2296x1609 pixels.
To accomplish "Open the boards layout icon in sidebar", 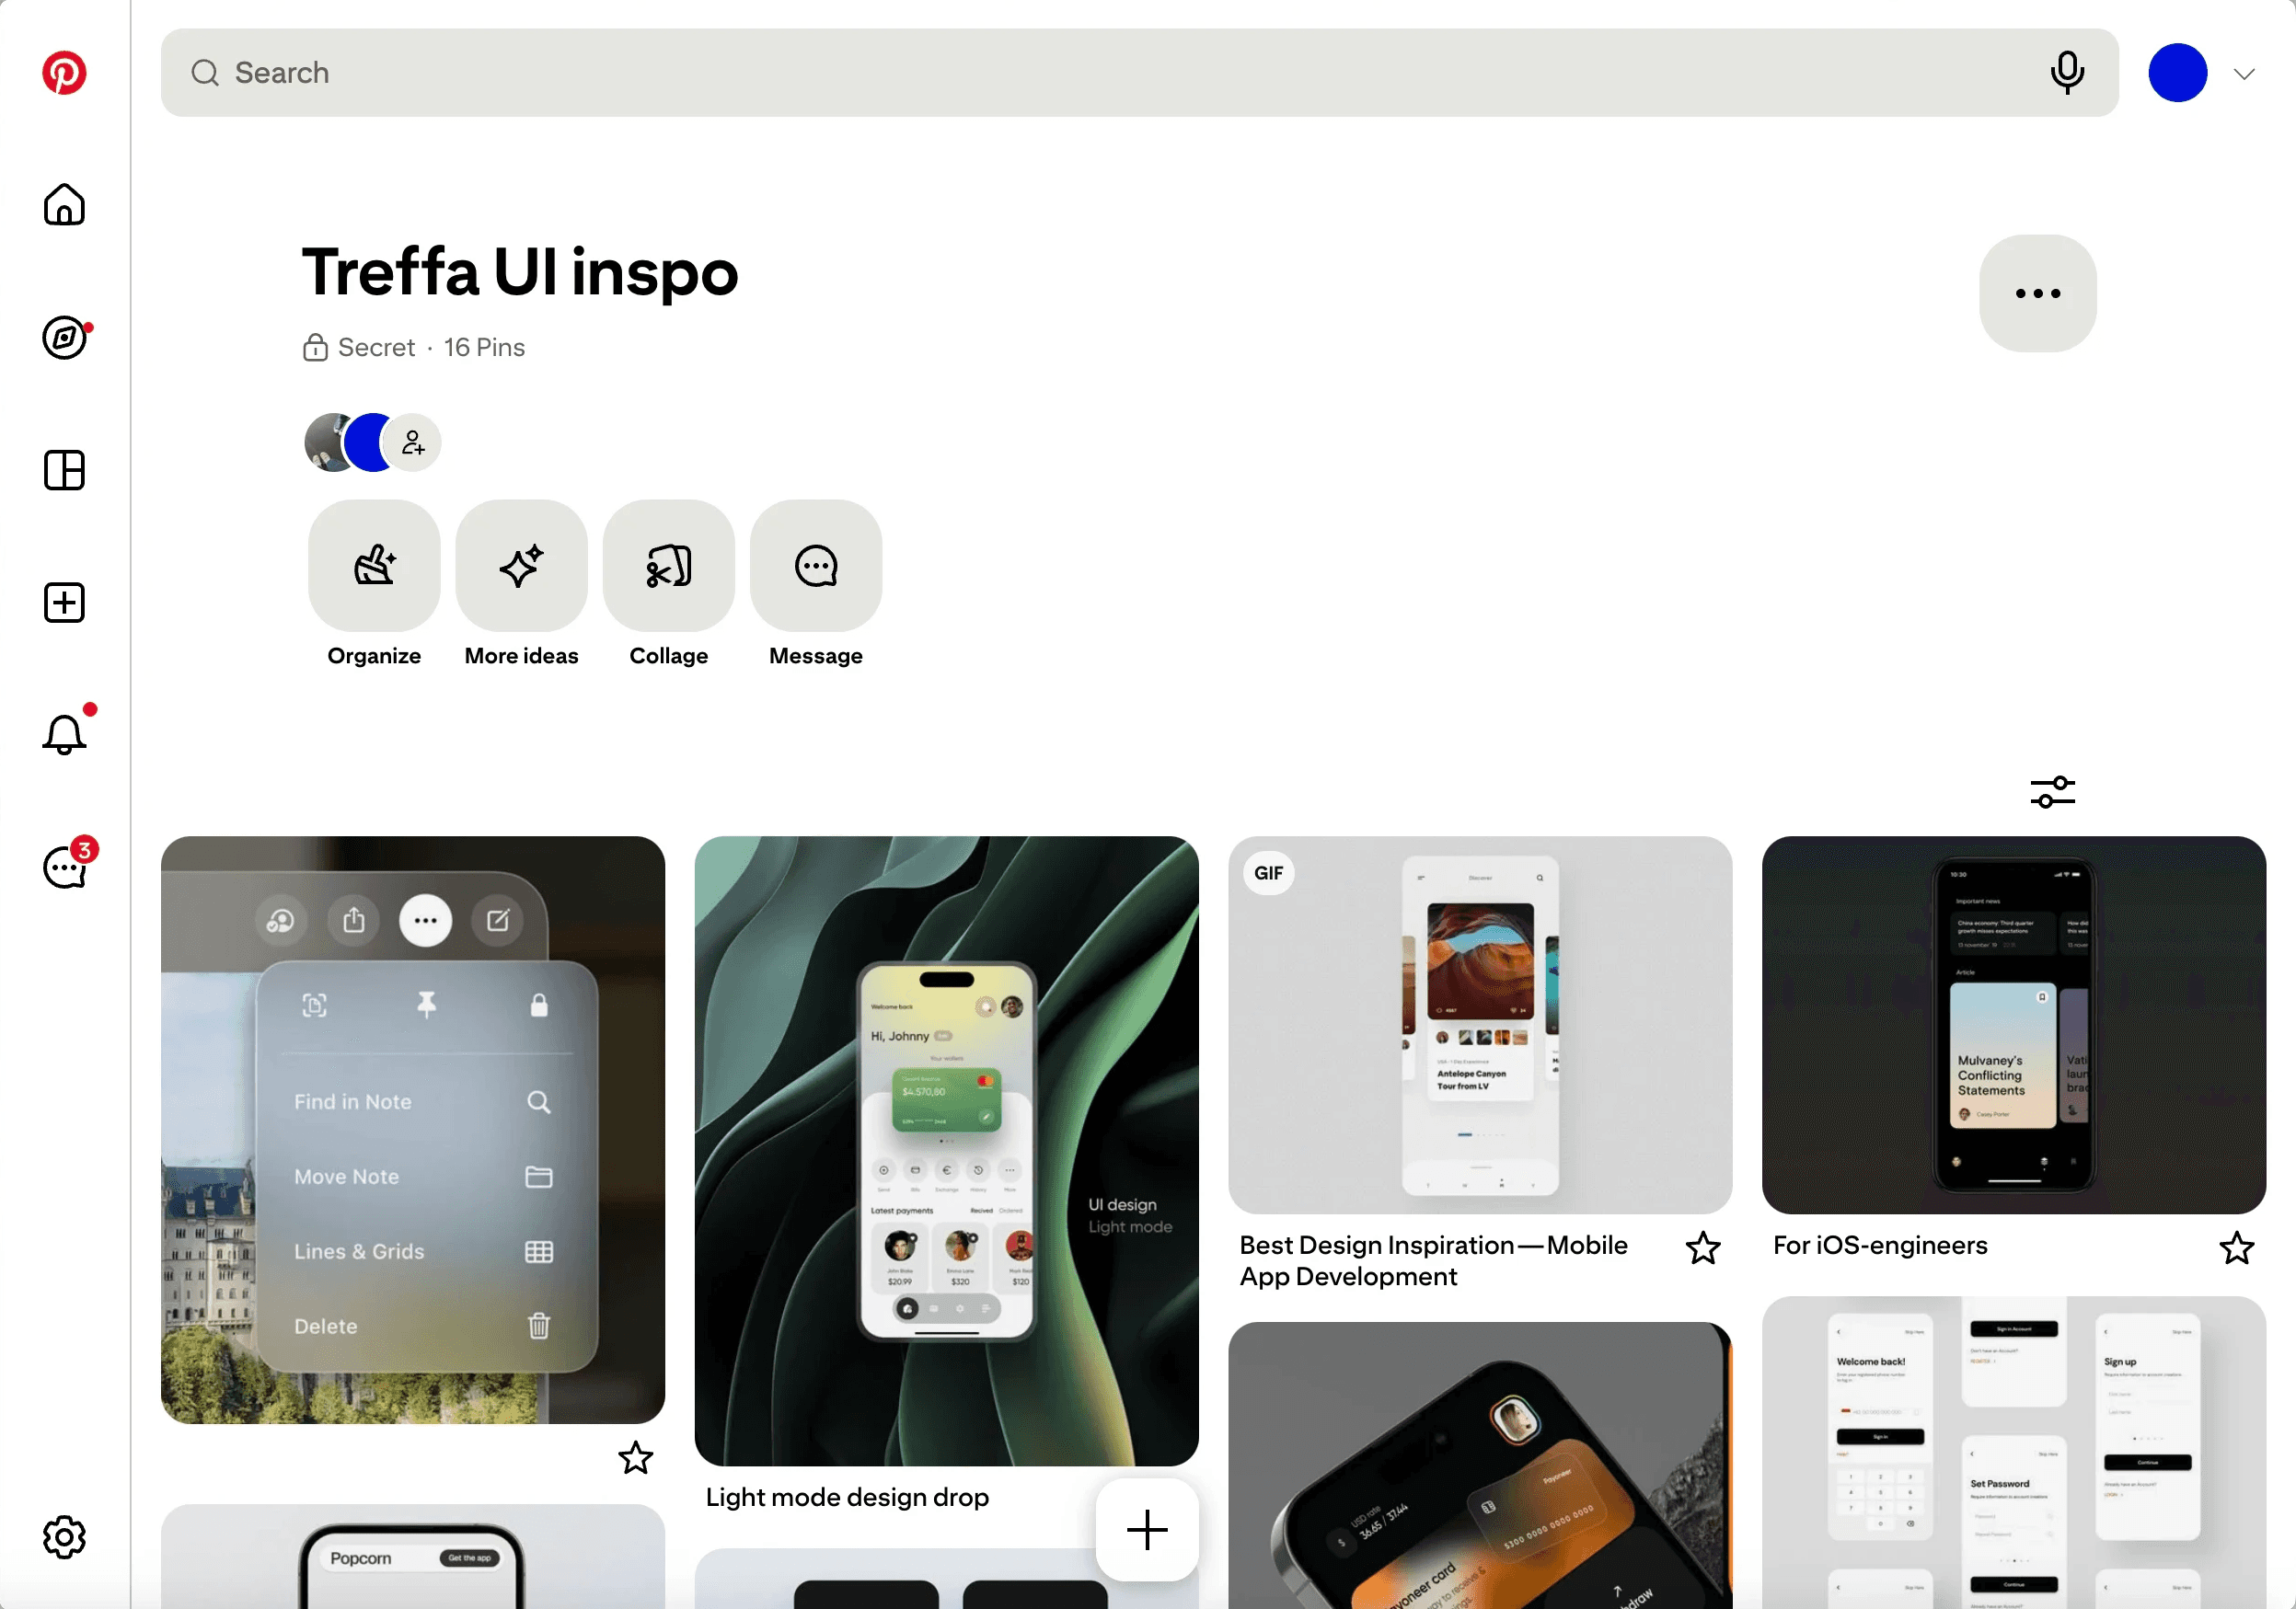I will pyautogui.click(x=64, y=470).
